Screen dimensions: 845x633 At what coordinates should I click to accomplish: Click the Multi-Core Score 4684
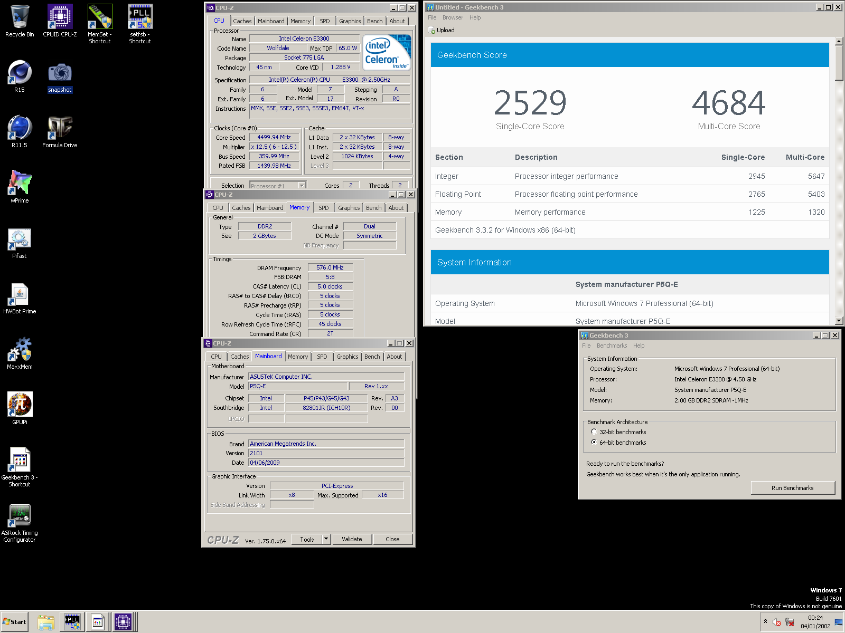pyautogui.click(x=729, y=103)
